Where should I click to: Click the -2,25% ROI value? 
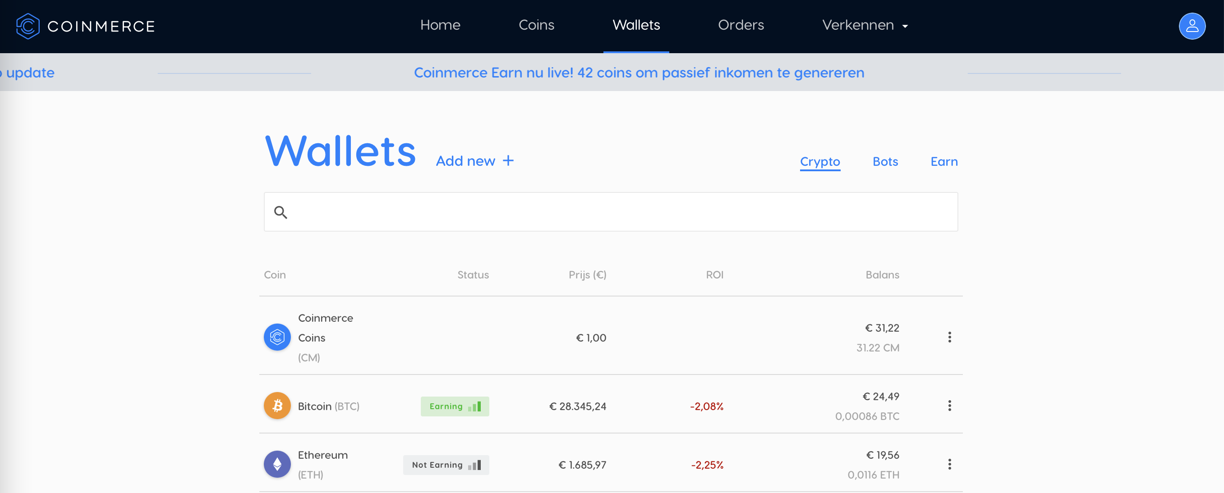point(707,465)
